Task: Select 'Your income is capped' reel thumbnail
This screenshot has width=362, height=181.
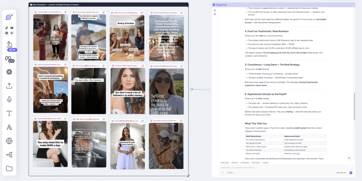Action: coord(89,37)
